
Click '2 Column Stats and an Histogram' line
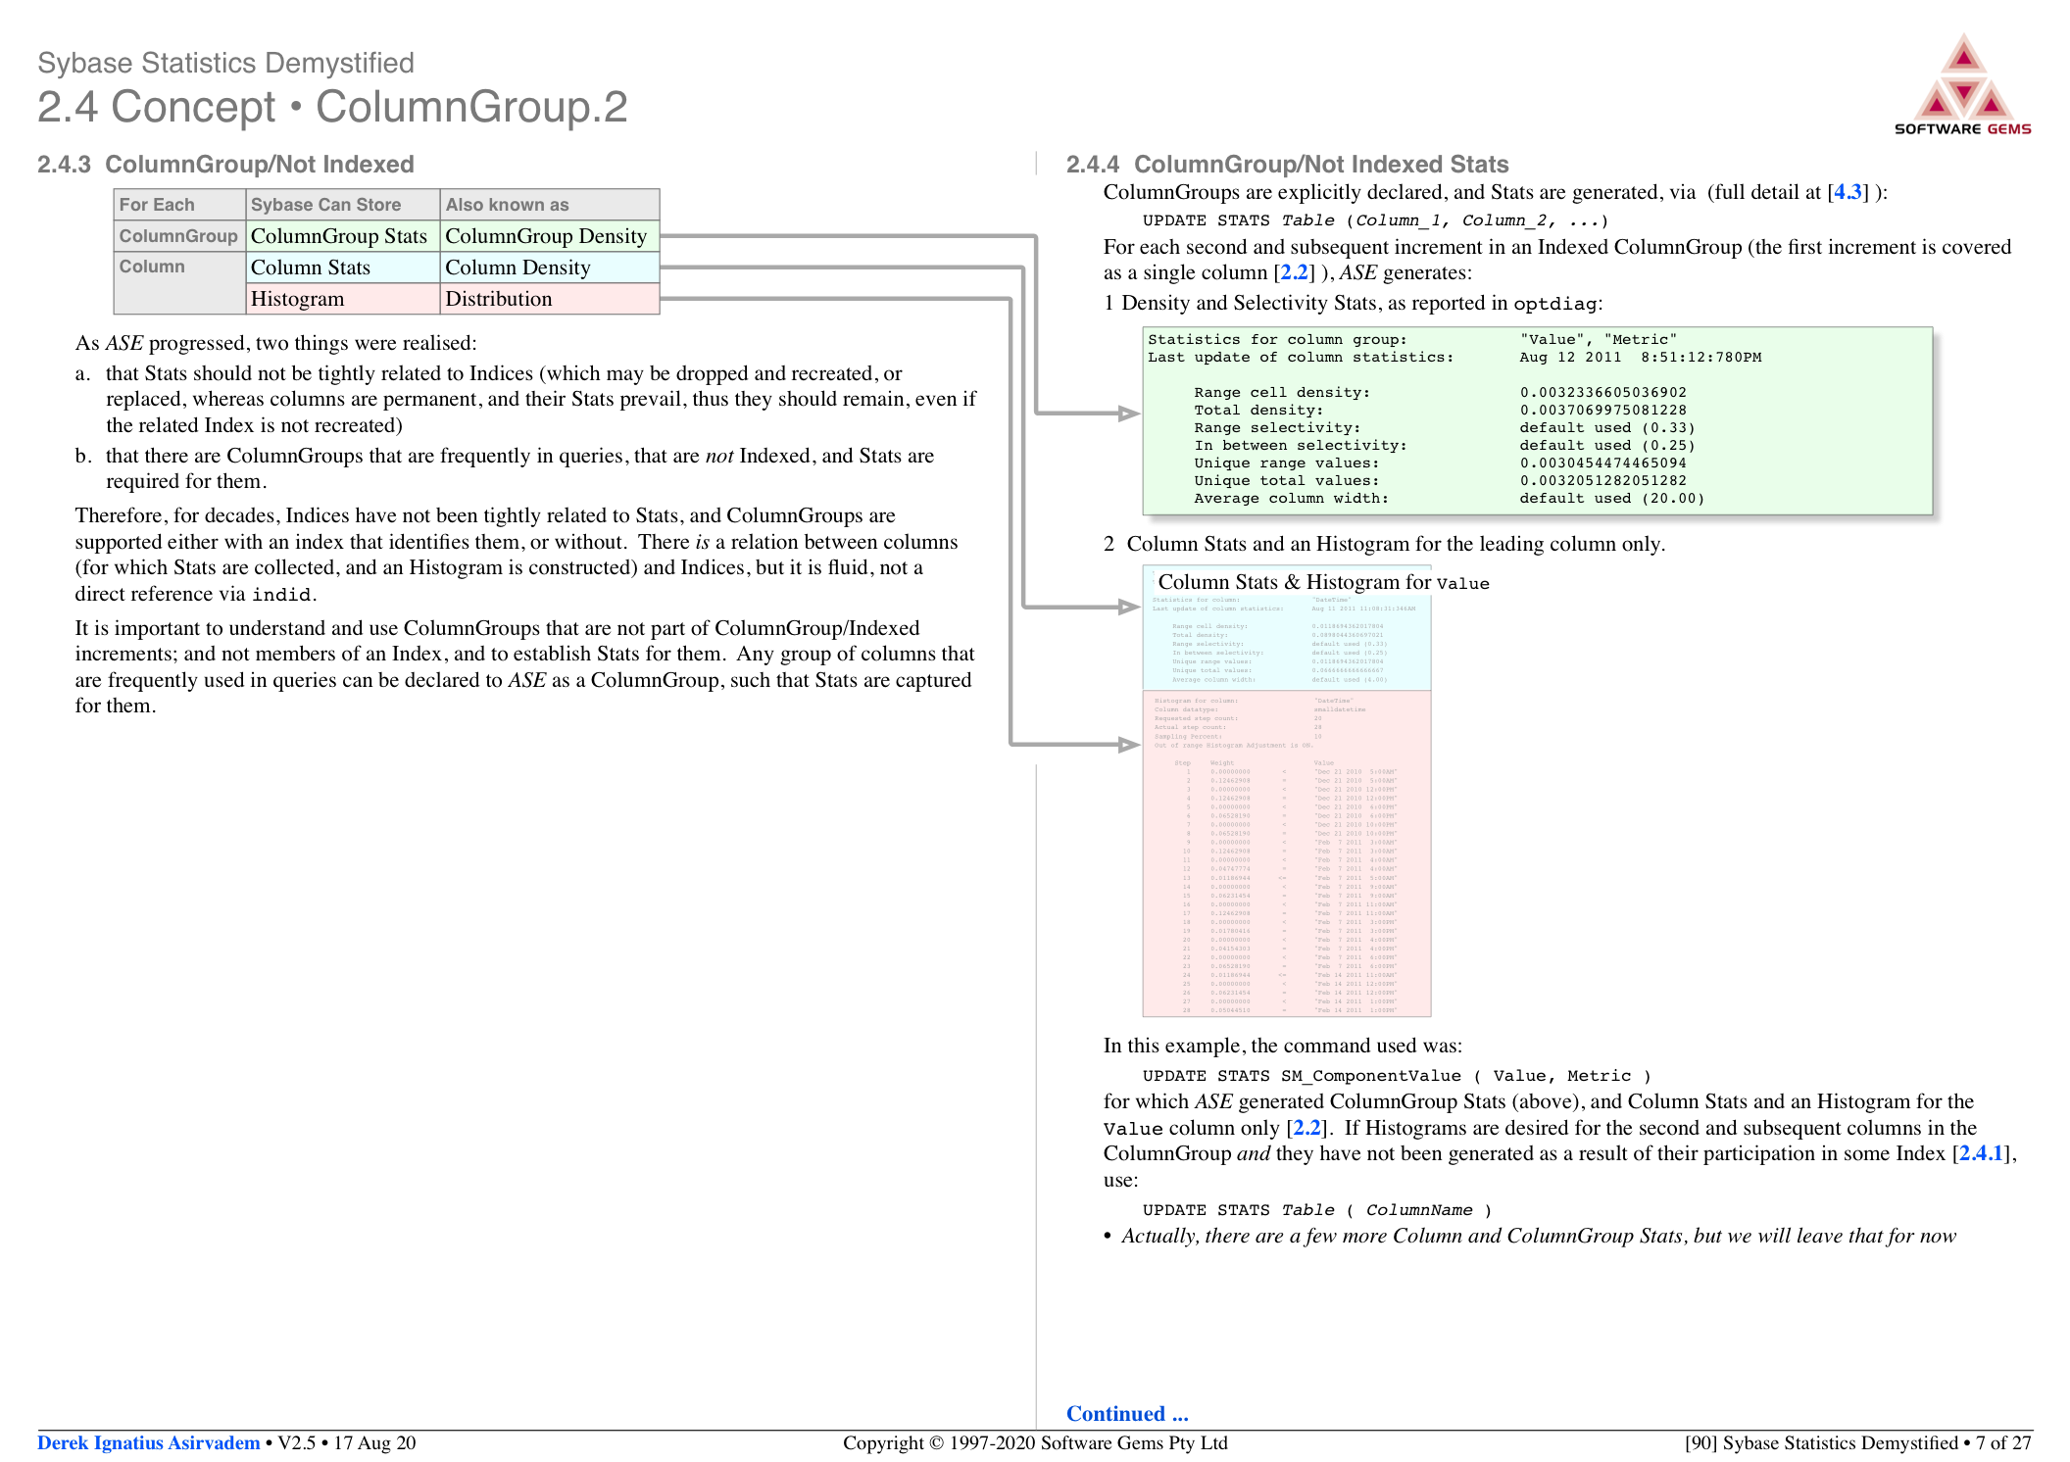[1384, 544]
